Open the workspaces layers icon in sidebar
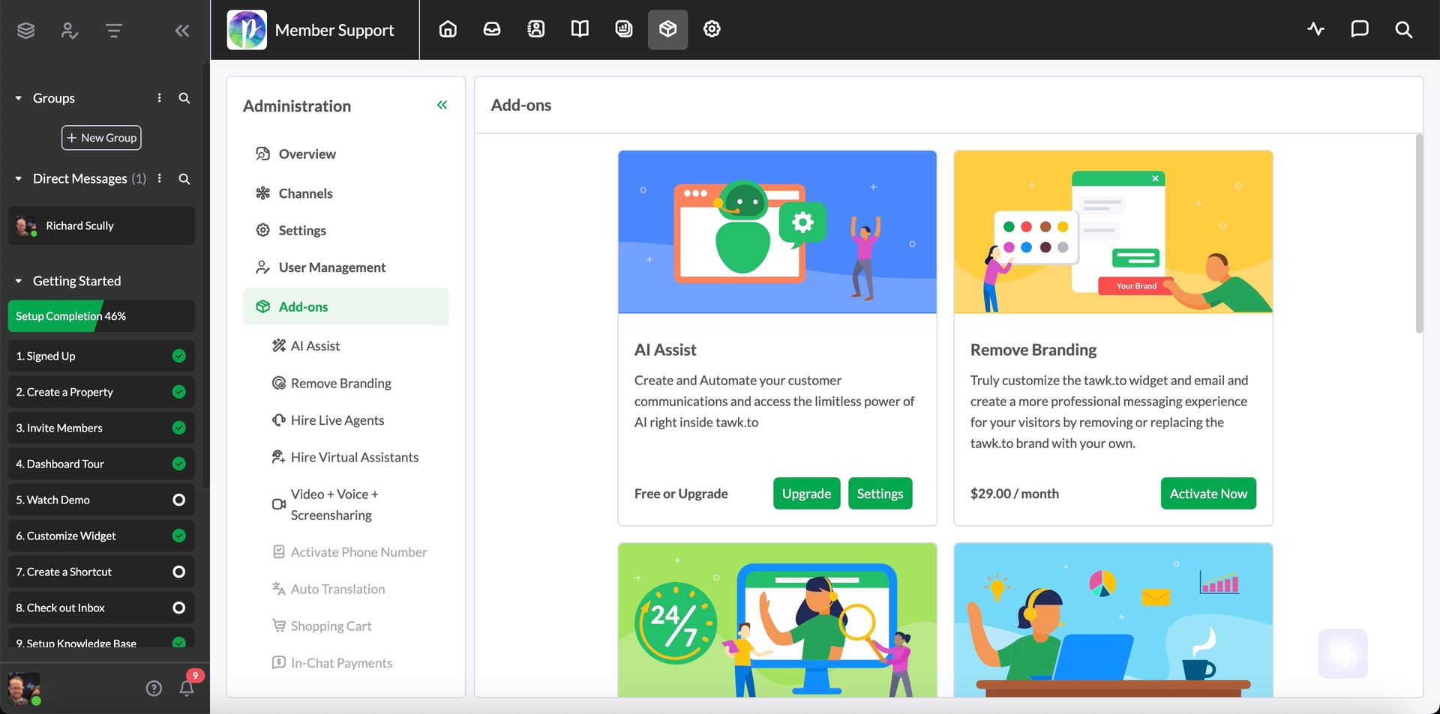 click(x=26, y=31)
